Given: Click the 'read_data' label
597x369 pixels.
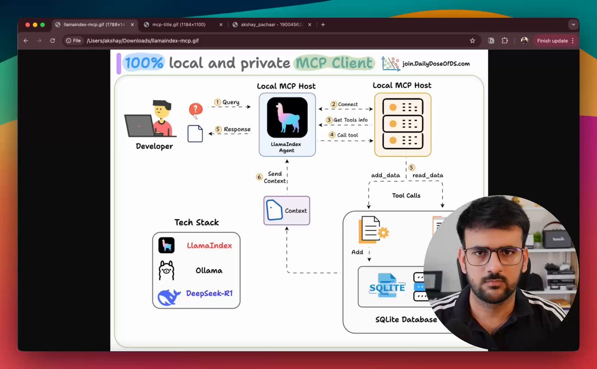Looking at the screenshot, I should 428,175.
